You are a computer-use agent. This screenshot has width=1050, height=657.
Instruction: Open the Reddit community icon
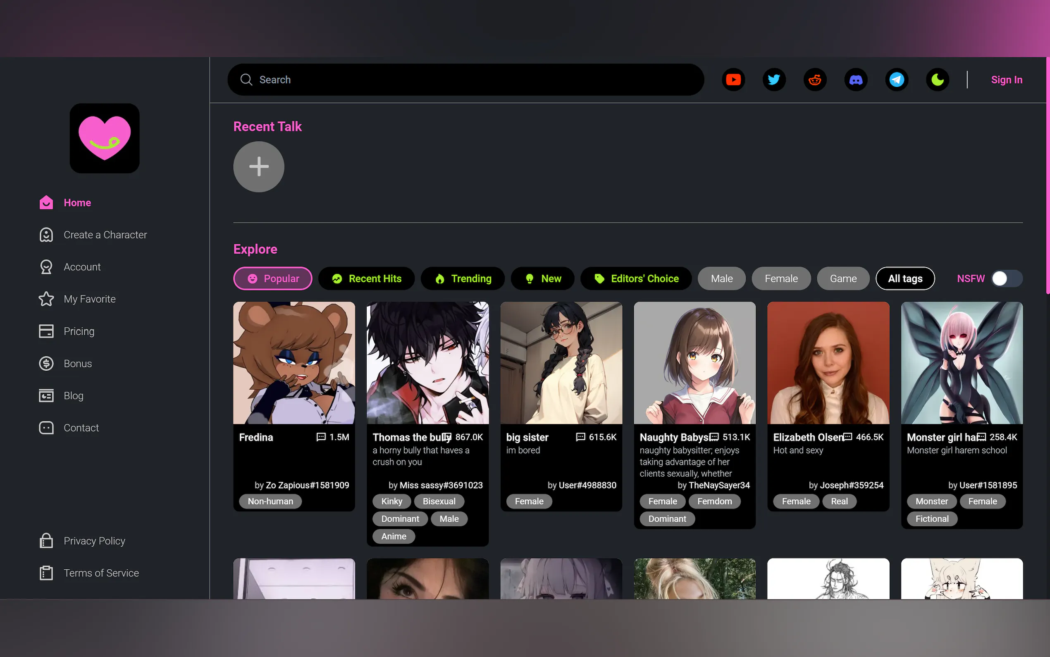click(x=815, y=80)
